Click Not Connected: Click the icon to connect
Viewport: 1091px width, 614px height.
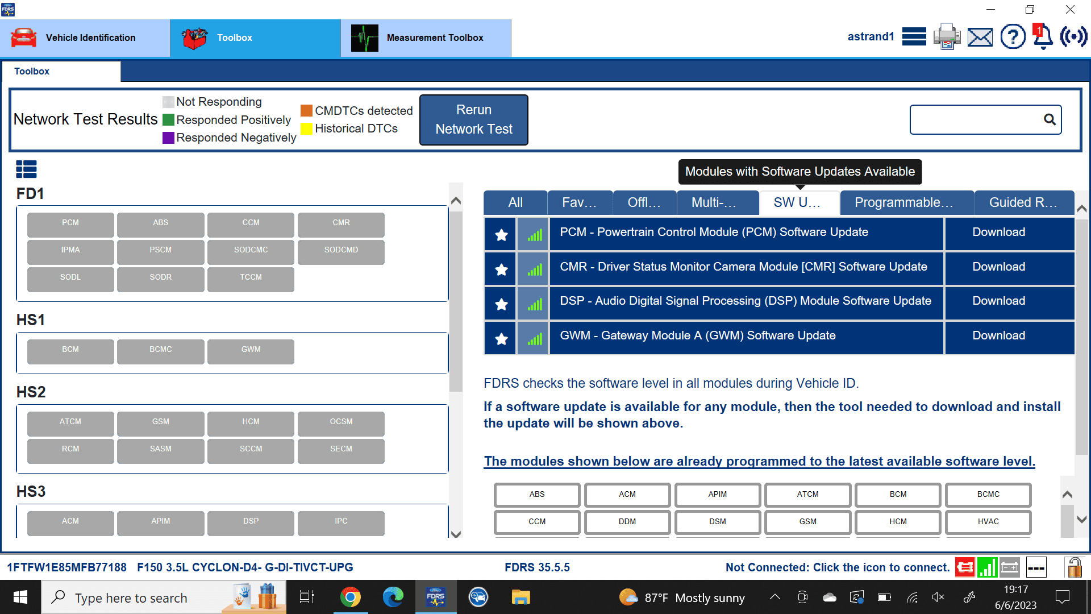point(838,567)
